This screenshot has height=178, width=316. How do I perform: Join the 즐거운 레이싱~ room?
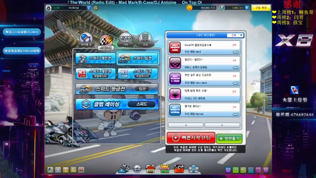204,110
